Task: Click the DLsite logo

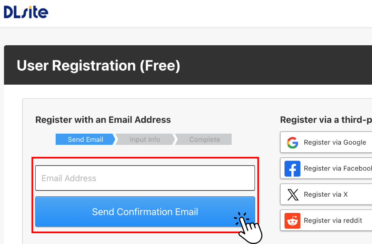Action: coord(26,12)
